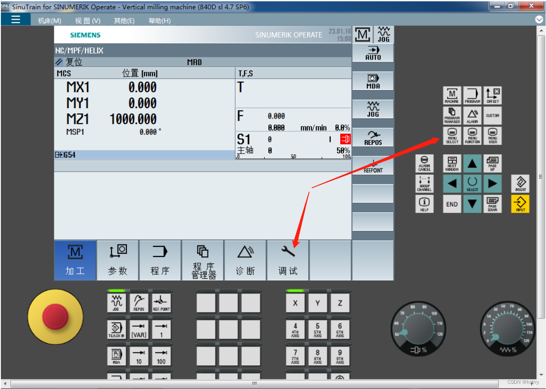Image resolution: width=546 pixels, height=389 pixels.
Task: Click the cursor right arrow key
Action: [493, 184]
